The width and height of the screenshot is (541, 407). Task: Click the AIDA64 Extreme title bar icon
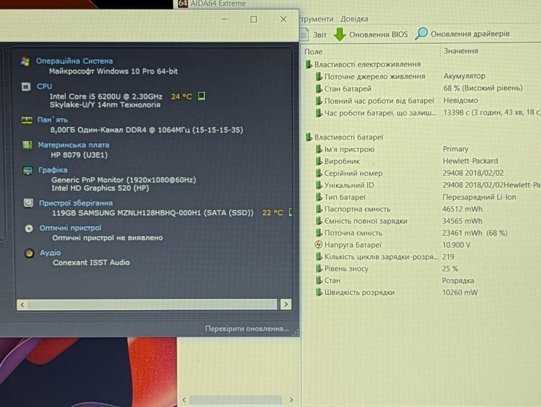point(183,4)
